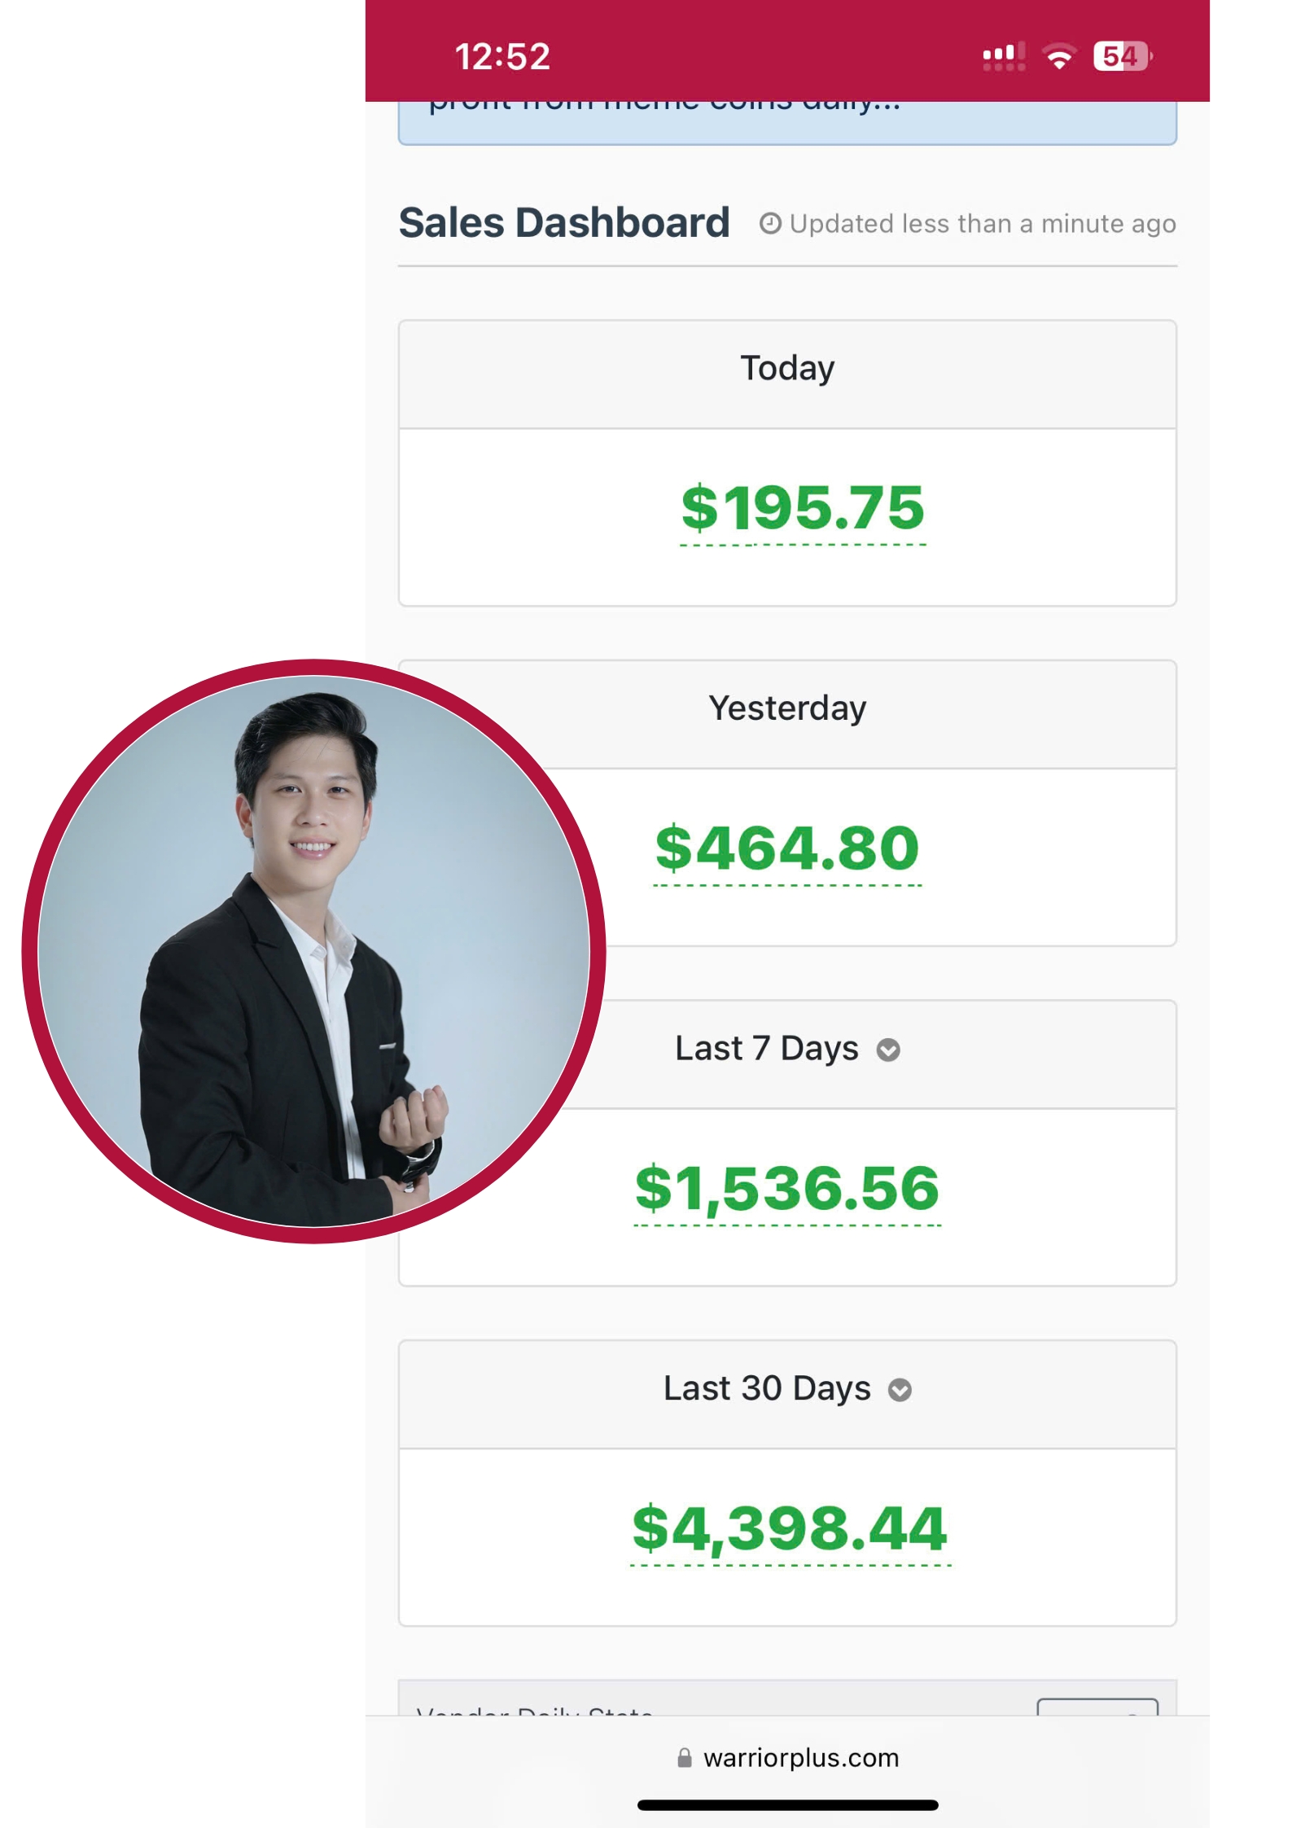The image size is (1292, 1828).
Task: Open yesterday's $464.80 sales figure
Action: [x=787, y=848]
